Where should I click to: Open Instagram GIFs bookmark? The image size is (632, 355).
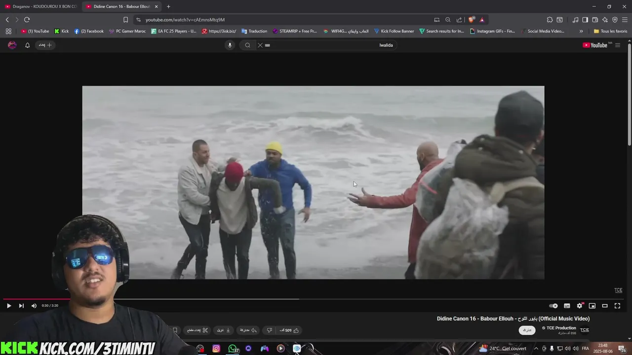(492, 31)
